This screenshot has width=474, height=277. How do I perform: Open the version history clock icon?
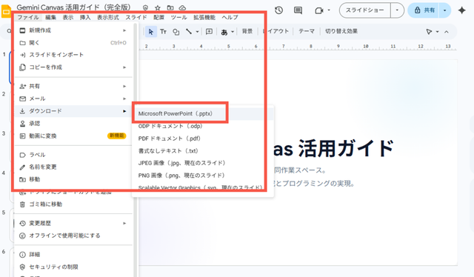pyautogui.click(x=278, y=10)
